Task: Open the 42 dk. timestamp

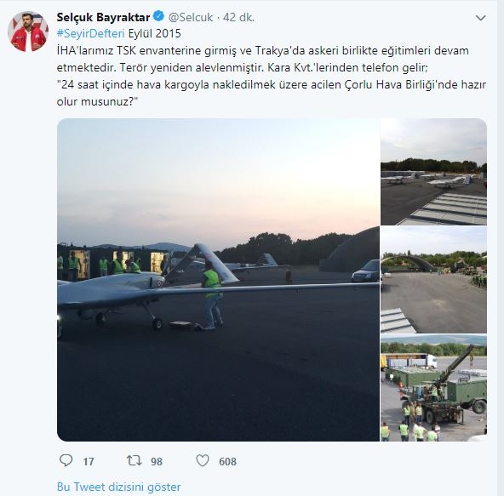Action: (x=239, y=17)
